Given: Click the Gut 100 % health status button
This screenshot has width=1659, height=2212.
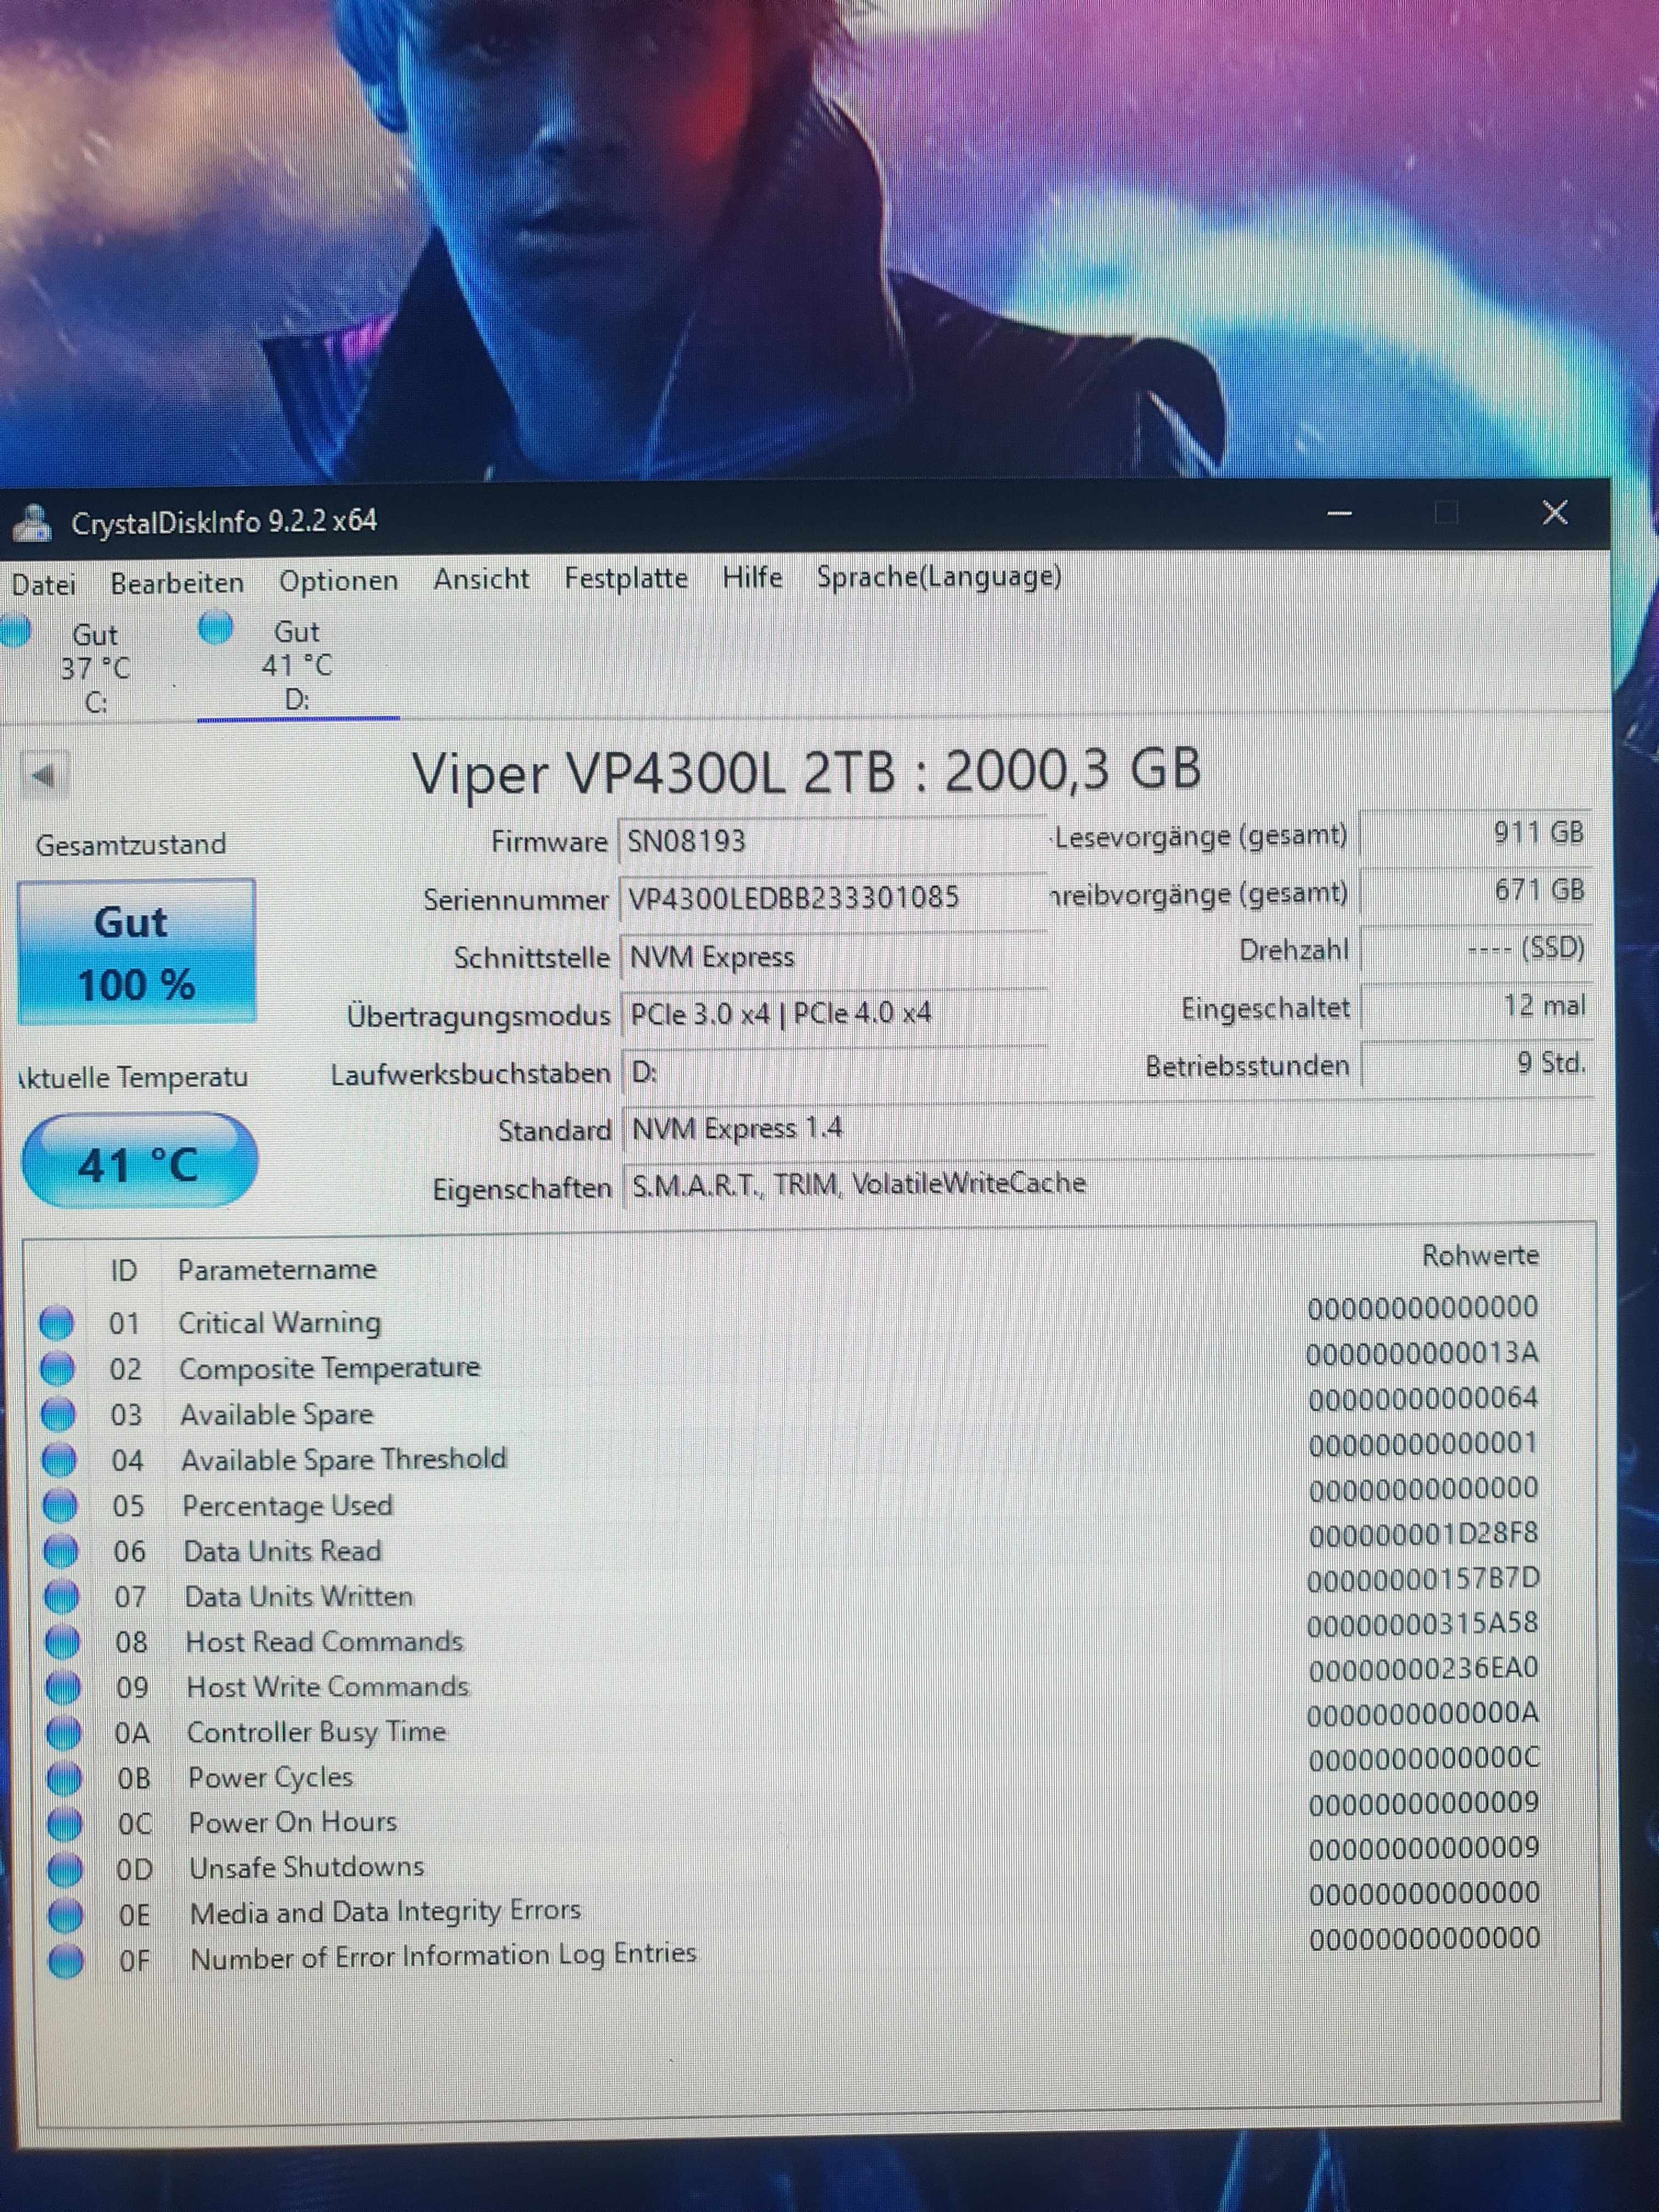Looking at the screenshot, I should pyautogui.click(x=136, y=952).
